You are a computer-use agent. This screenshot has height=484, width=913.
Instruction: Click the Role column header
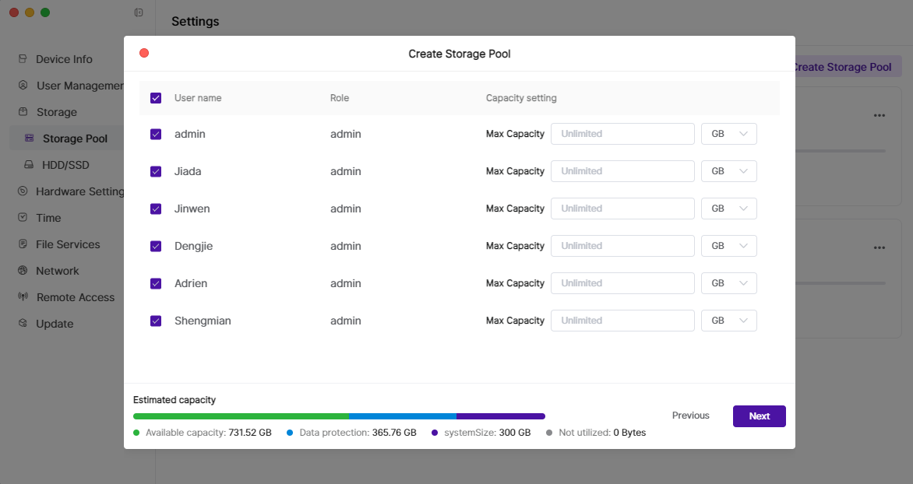(340, 98)
